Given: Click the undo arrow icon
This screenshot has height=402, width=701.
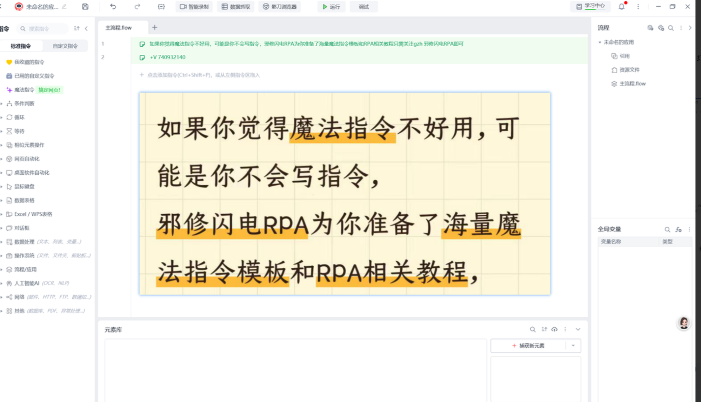Looking at the screenshot, I should (113, 7).
